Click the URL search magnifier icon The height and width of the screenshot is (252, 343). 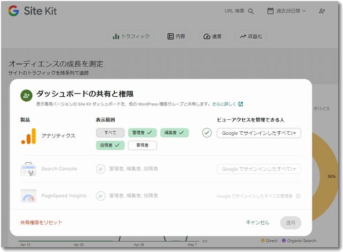[x=251, y=11]
